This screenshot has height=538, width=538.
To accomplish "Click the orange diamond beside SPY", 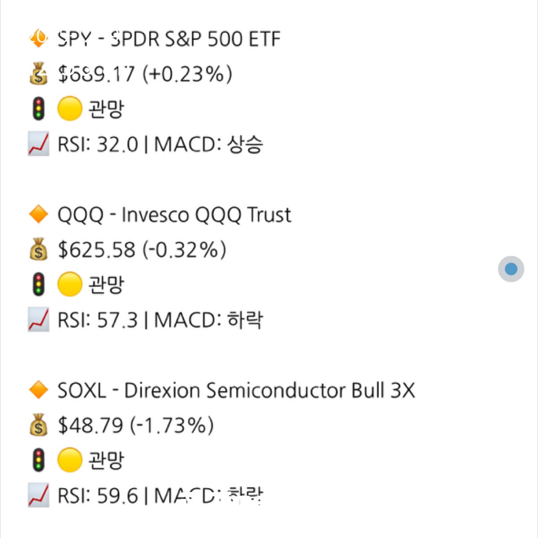I will (x=39, y=39).
